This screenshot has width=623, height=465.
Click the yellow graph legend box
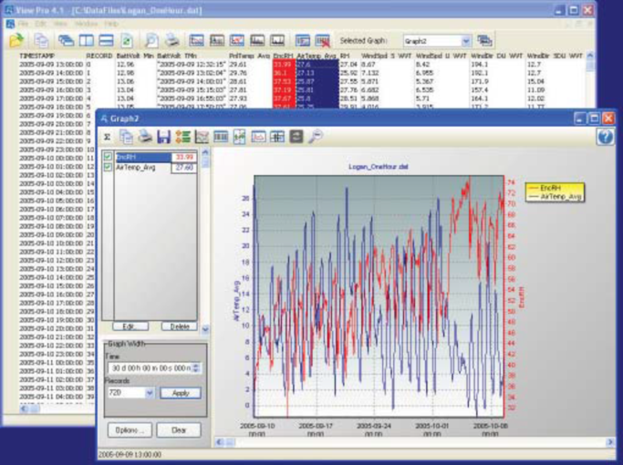point(552,192)
